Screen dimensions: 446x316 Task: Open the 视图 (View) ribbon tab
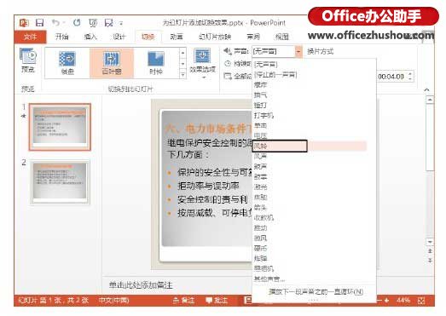tap(282, 37)
